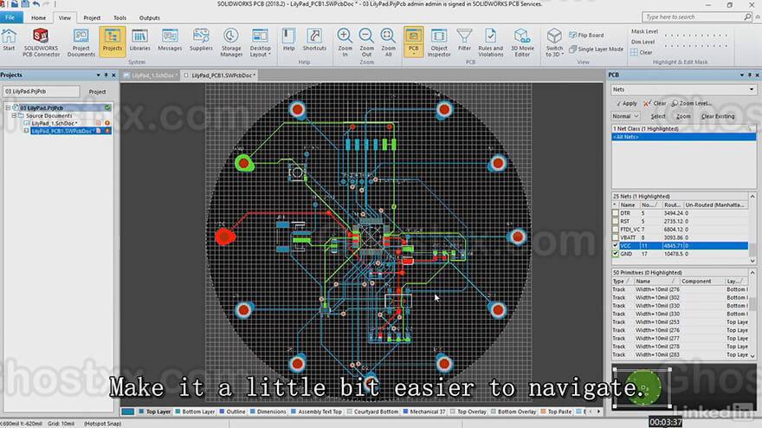This screenshot has width=762, height=428.
Task: Switch to the Project ribbon tab
Action: pyautogui.click(x=92, y=18)
